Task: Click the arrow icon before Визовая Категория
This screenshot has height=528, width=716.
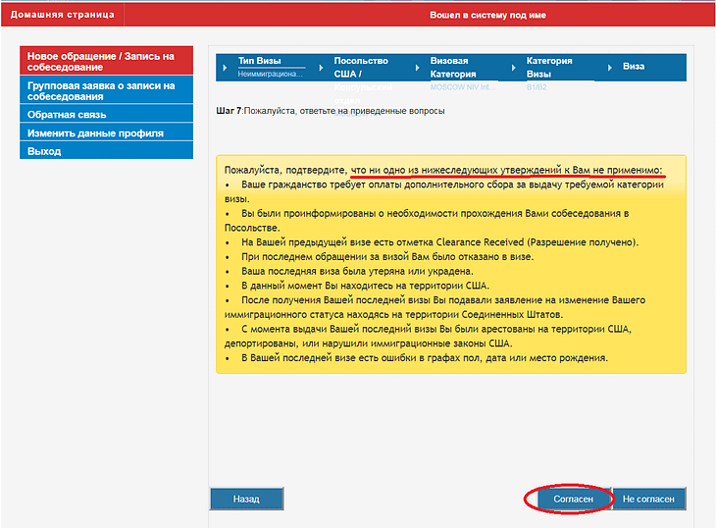Action: (420, 67)
